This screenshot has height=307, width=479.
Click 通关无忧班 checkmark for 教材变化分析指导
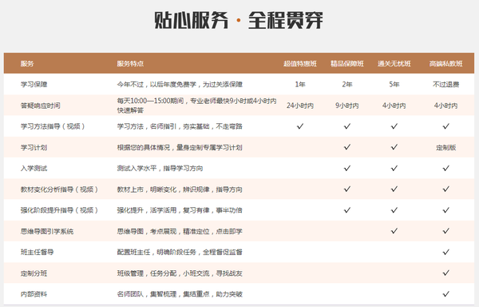(x=394, y=189)
